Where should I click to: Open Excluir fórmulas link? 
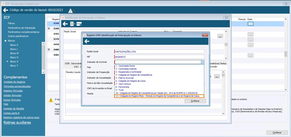click(x=12, y=100)
